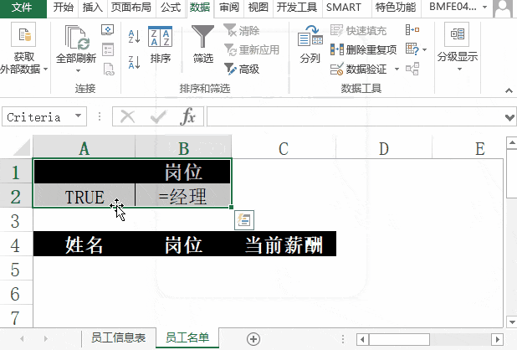The width and height of the screenshot is (517, 350).
Task: Reapply the filter
Action: click(x=252, y=49)
